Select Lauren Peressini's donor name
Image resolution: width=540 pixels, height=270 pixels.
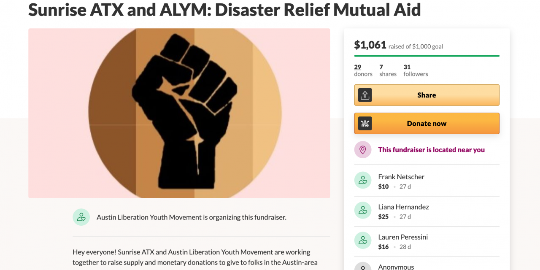[x=403, y=237]
